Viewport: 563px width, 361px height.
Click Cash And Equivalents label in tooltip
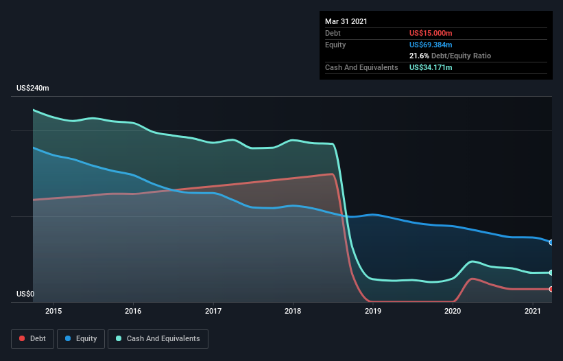[361, 67]
